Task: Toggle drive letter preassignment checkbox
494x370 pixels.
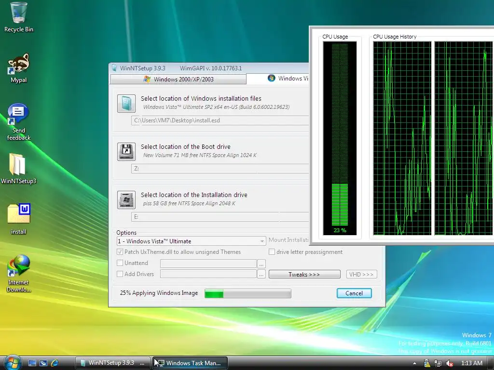Action: click(272, 251)
